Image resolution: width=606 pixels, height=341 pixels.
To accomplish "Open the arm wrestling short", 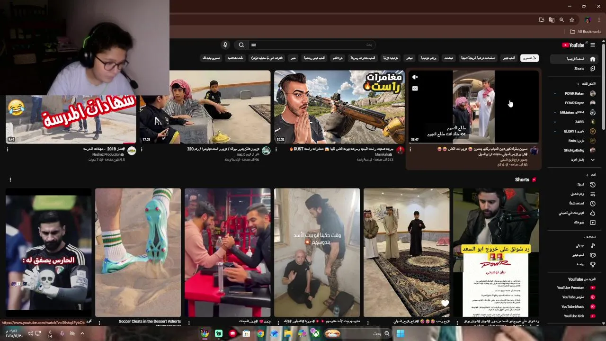I will 228,252.
